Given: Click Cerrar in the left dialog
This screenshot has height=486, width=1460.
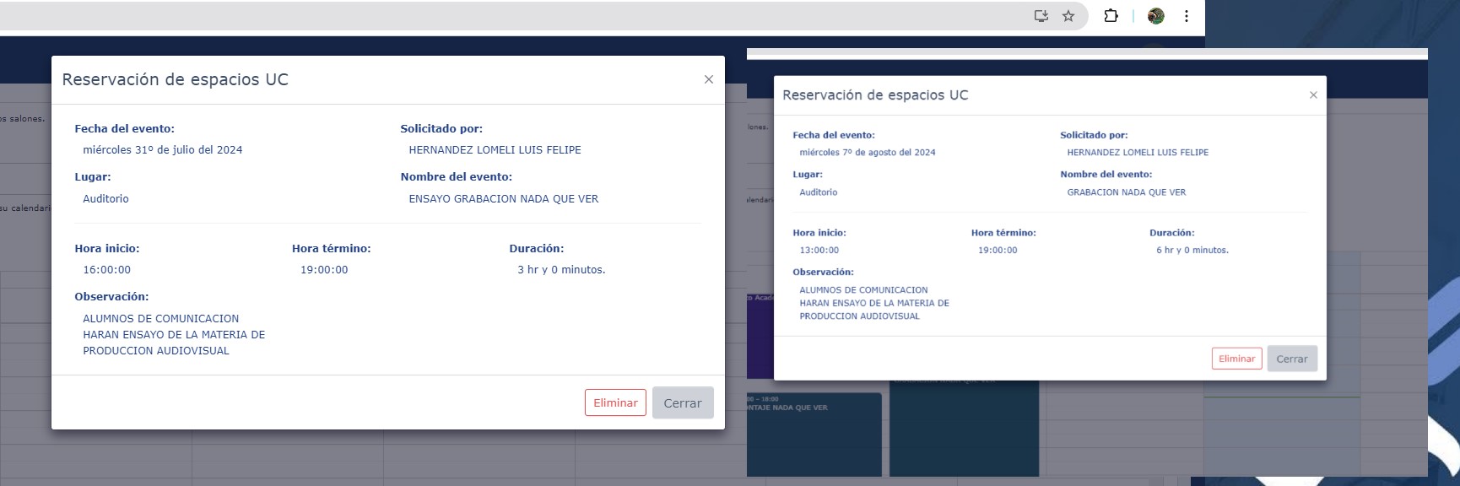Looking at the screenshot, I should coord(683,402).
